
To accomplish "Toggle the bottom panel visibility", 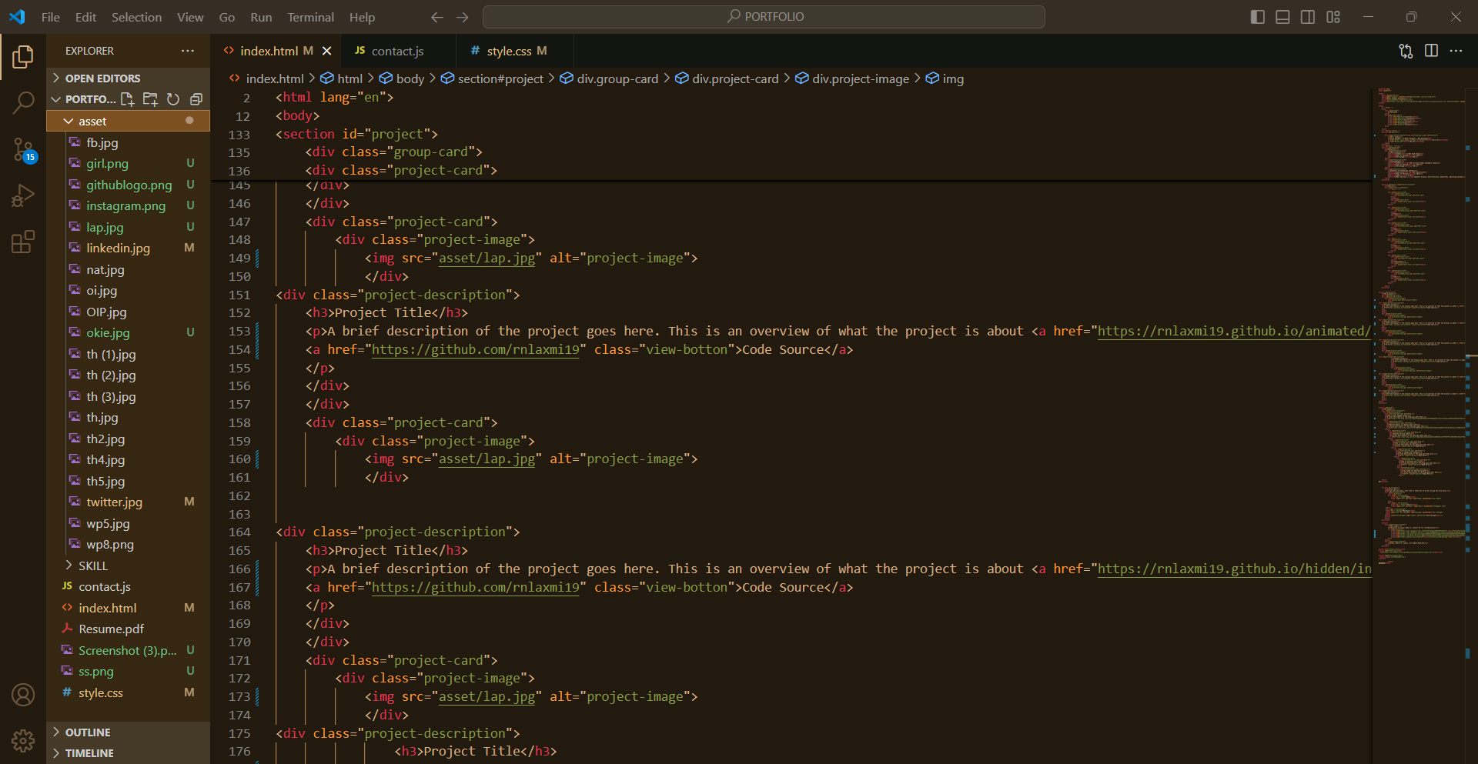I will click(1282, 17).
